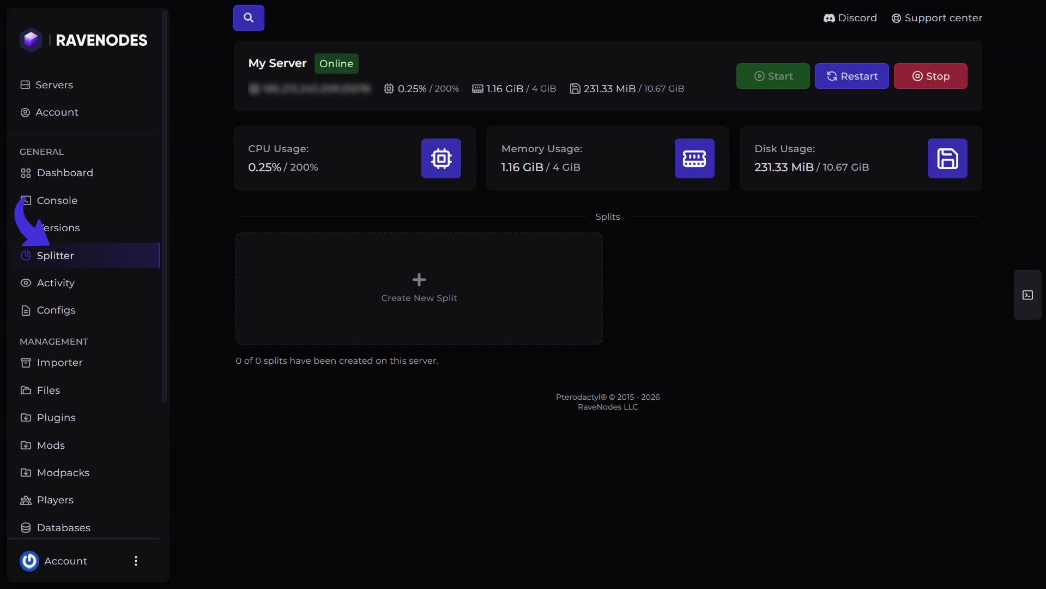The height and width of the screenshot is (589, 1046).
Task: Click the disk usage floppy icon
Action: tap(947, 158)
